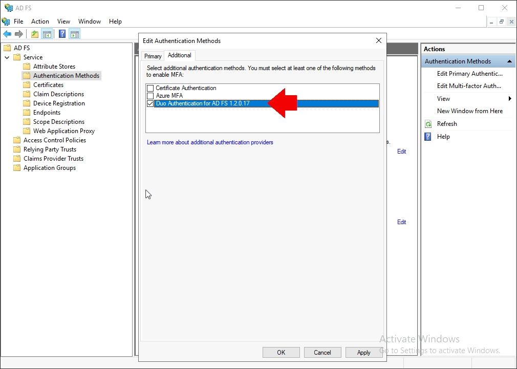
Task: Open the Action menu
Action: click(x=40, y=21)
